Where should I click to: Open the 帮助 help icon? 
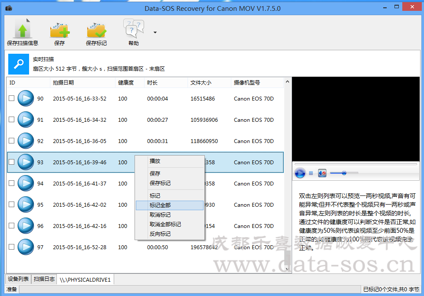[x=134, y=29]
